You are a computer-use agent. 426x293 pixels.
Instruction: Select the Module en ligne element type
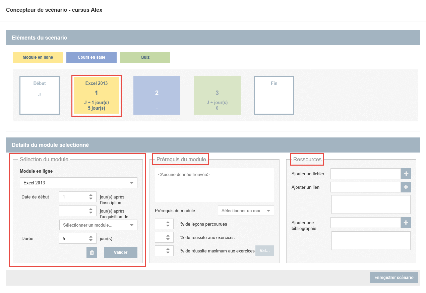point(38,57)
